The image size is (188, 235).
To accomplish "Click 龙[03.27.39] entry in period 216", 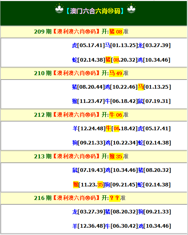I will pyautogui.click(x=89, y=212).
